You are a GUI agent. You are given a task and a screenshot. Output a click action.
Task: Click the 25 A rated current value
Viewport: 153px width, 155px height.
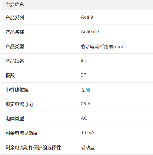coord(85,104)
